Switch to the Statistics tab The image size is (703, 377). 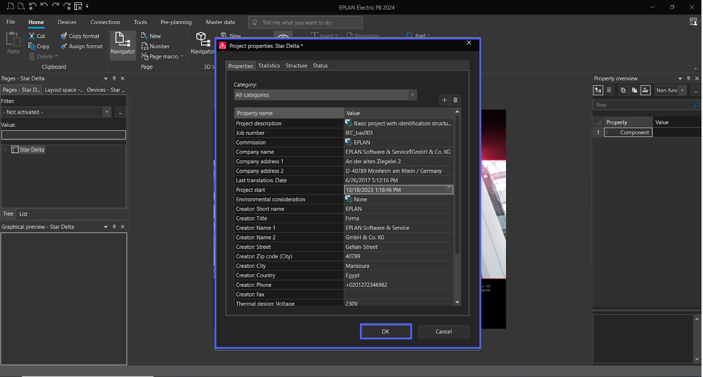[x=269, y=66]
